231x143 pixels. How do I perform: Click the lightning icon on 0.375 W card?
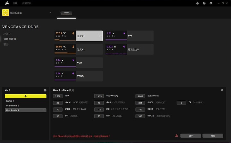124,47
